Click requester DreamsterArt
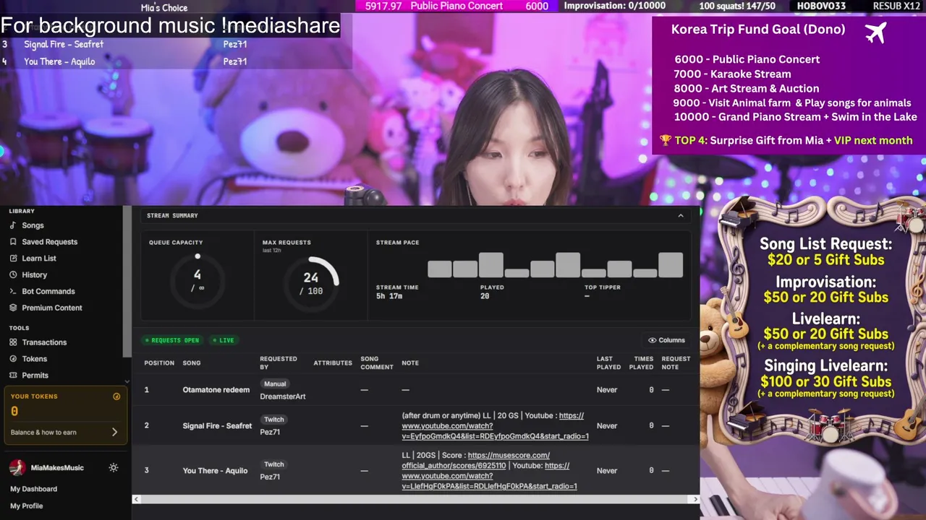The width and height of the screenshot is (926, 520). tap(283, 396)
